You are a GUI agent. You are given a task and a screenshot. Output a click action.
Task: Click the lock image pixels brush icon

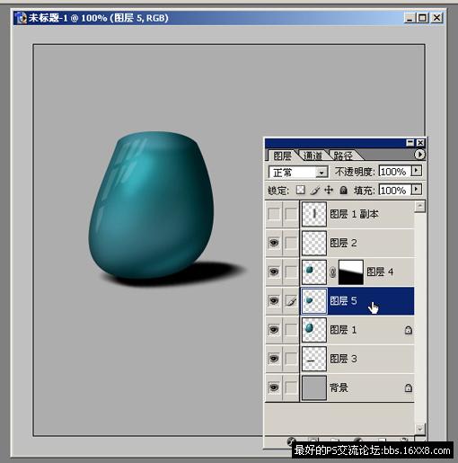point(315,190)
